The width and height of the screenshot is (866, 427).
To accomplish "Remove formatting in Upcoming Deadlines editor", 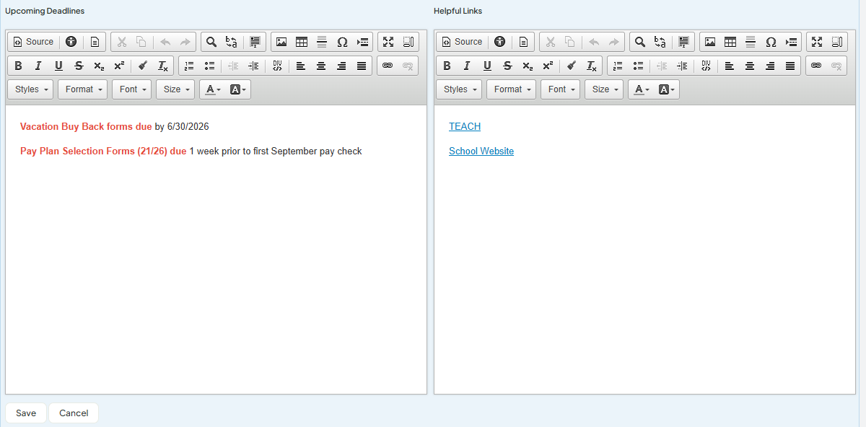I will point(163,66).
